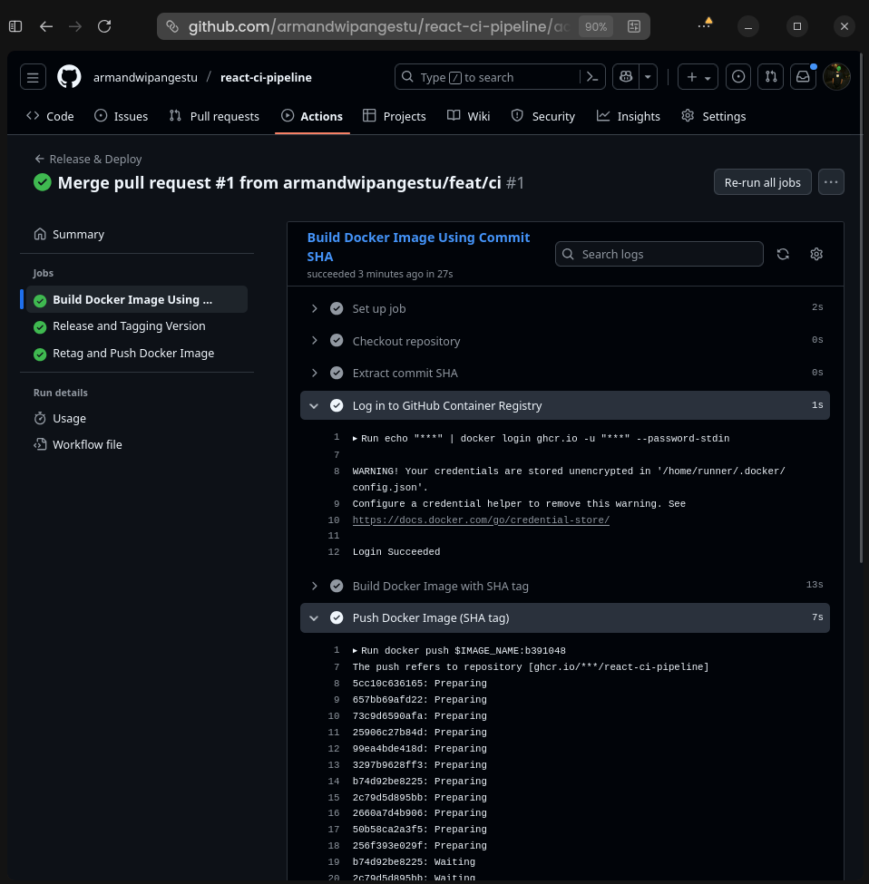Open the notifications inbox icon

803,77
